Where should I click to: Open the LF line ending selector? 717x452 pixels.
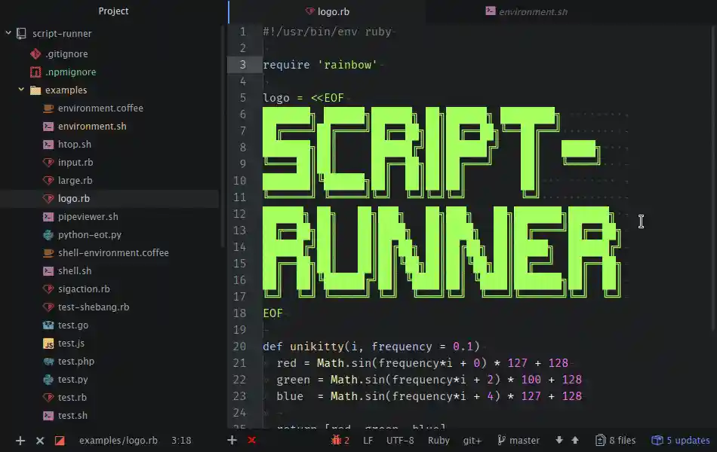[368, 440]
